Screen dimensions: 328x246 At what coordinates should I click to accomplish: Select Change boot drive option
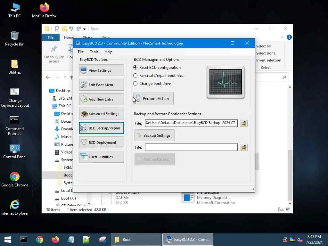click(x=152, y=84)
